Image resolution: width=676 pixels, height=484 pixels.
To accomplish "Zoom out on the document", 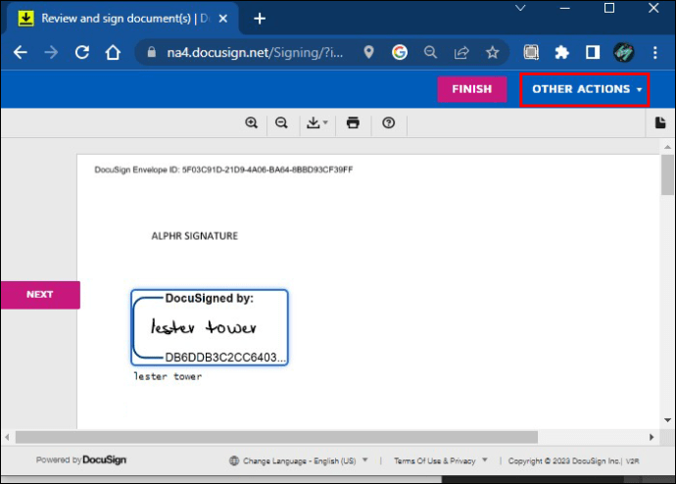I will [281, 122].
